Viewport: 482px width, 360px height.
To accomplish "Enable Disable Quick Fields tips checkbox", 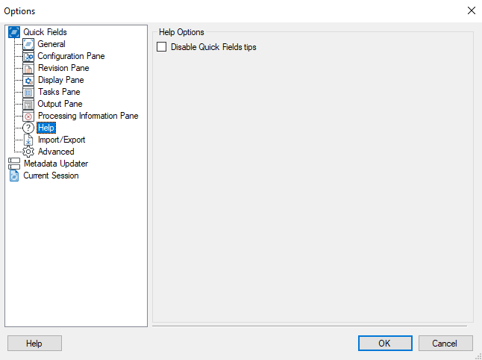I will coord(161,47).
